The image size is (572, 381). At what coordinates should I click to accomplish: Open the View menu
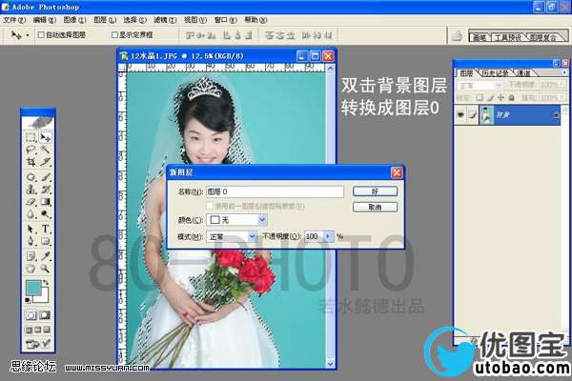point(194,20)
